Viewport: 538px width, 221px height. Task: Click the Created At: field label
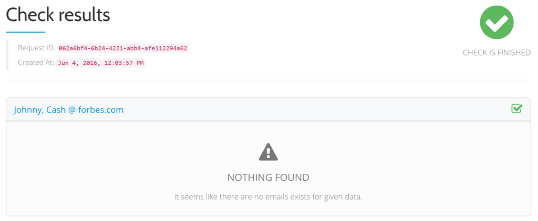coord(36,63)
